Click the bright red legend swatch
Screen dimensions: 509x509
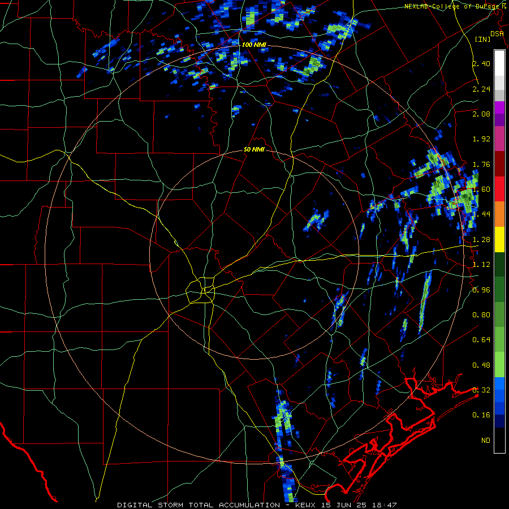click(x=499, y=189)
